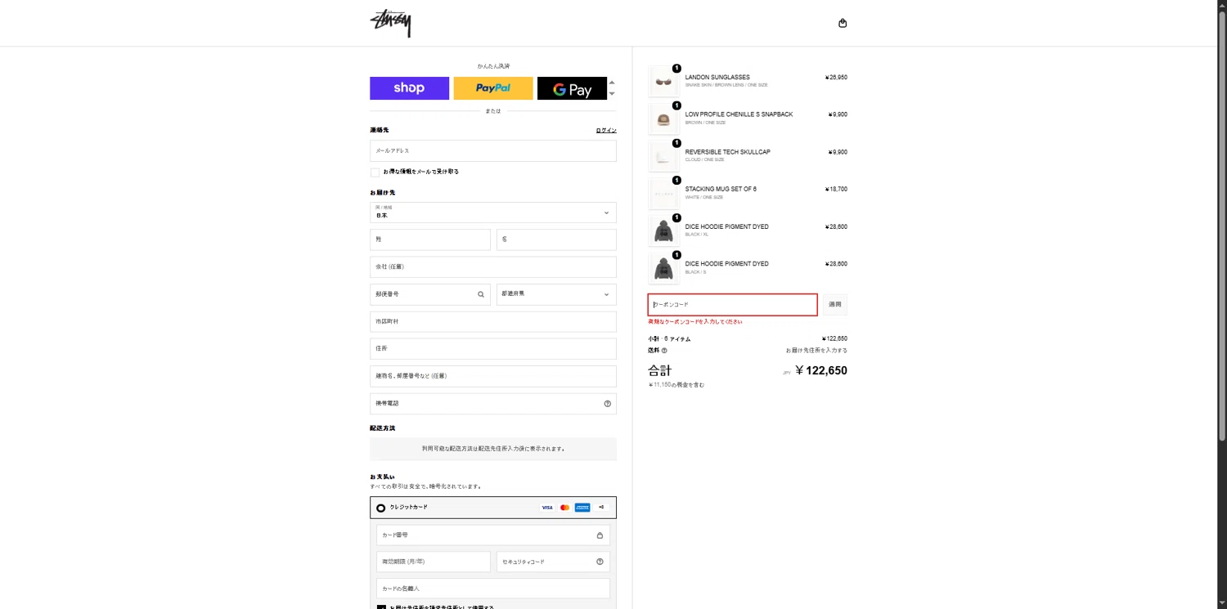Click the 郵便番号 postal code field
The height and width of the screenshot is (609, 1227).
[430, 294]
